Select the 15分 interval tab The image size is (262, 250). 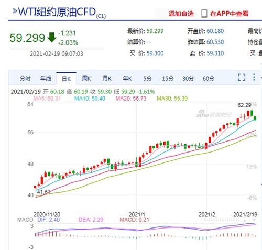[x=168, y=79]
